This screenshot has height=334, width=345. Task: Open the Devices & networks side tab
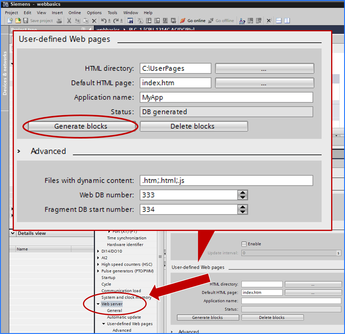pos(5,73)
